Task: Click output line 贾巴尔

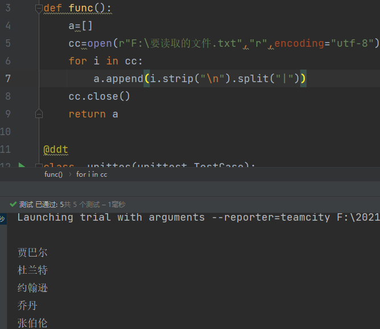Action: pyautogui.click(x=32, y=253)
